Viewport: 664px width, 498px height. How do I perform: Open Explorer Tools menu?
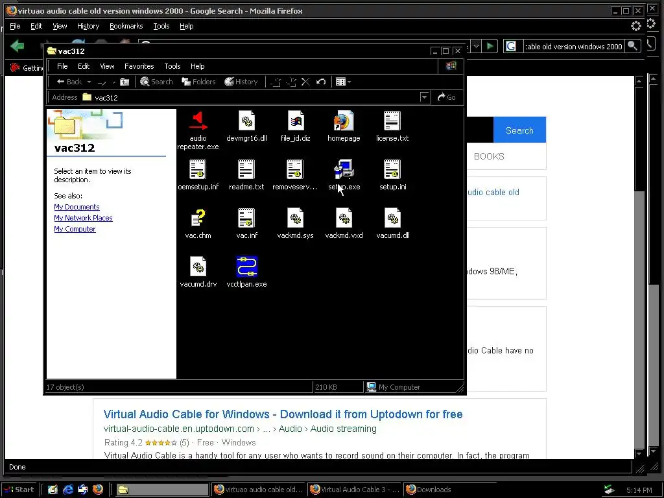[172, 66]
